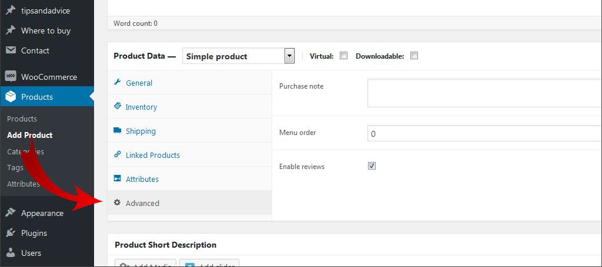Image resolution: width=602 pixels, height=267 pixels.
Task: Select the Advanced product data tab
Action: [x=142, y=203]
